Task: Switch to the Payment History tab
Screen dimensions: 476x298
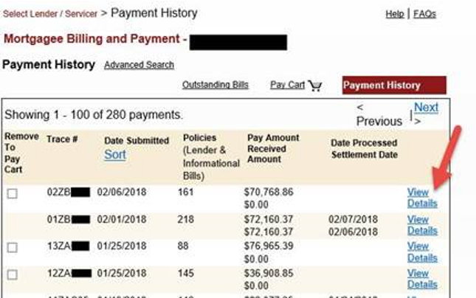Action: pos(393,85)
